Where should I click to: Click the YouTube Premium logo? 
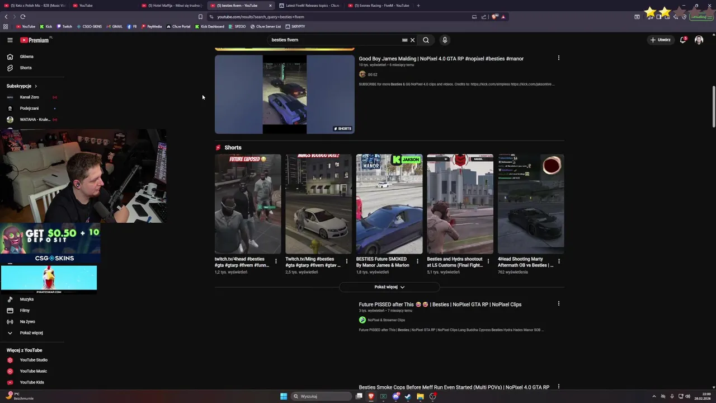pos(35,40)
